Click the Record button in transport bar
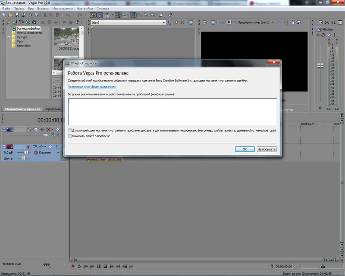345x276 pixels. tap(73, 266)
